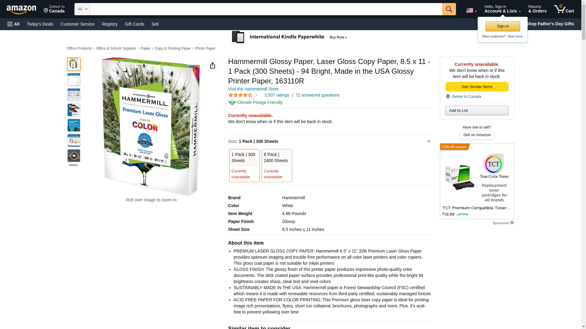Click the sponsored ad info icon

pyautogui.click(x=512, y=223)
